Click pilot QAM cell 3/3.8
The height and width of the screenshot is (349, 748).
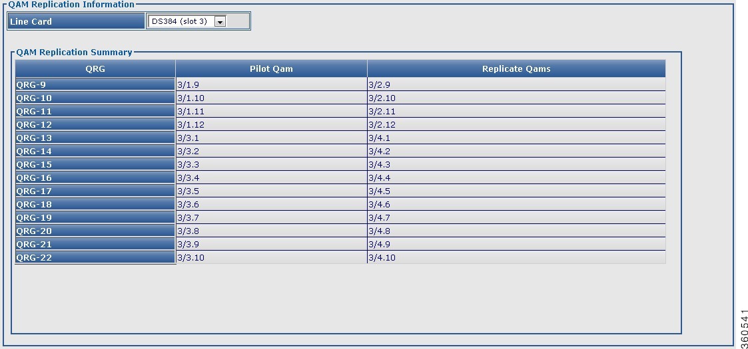coord(272,231)
